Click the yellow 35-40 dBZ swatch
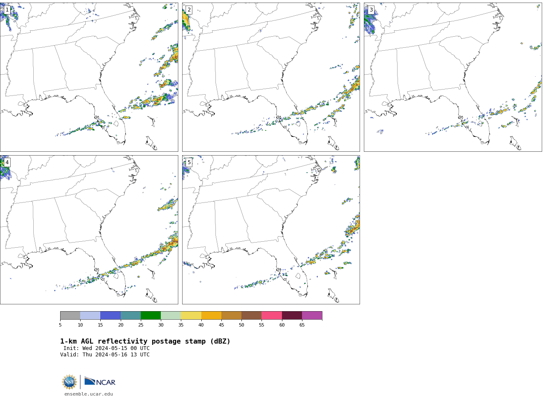This screenshot has width=546, height=399. click(191, 315)
